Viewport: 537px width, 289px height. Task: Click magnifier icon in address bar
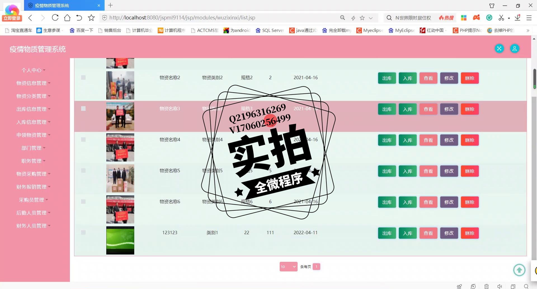pyautogui.click(x=342, y=18)
